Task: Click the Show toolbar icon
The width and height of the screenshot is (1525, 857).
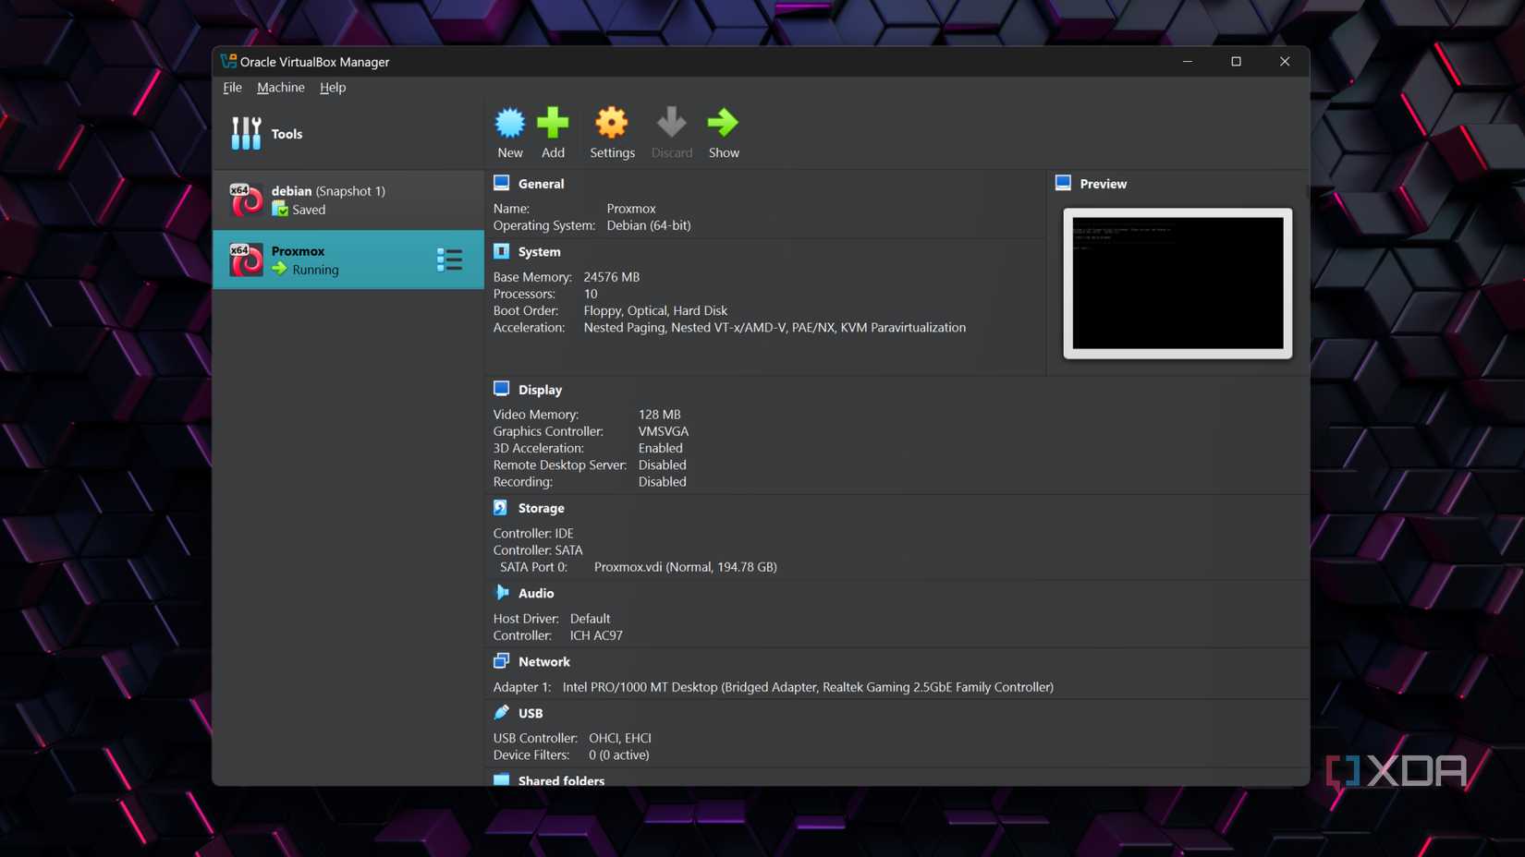Action: pyautogui.click(x=724, y=130)
